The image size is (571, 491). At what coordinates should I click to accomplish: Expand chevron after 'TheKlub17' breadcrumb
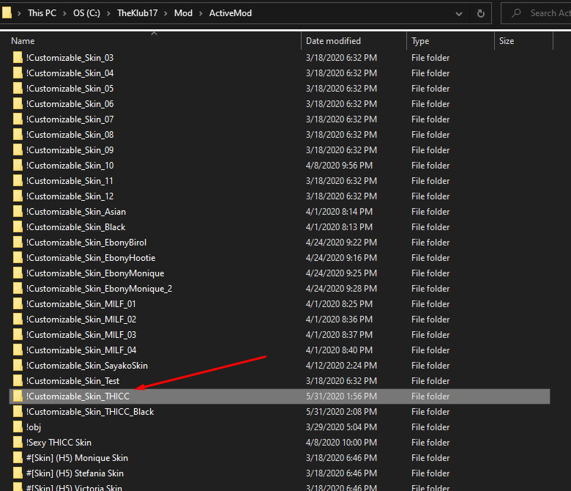tap(165, 13)
